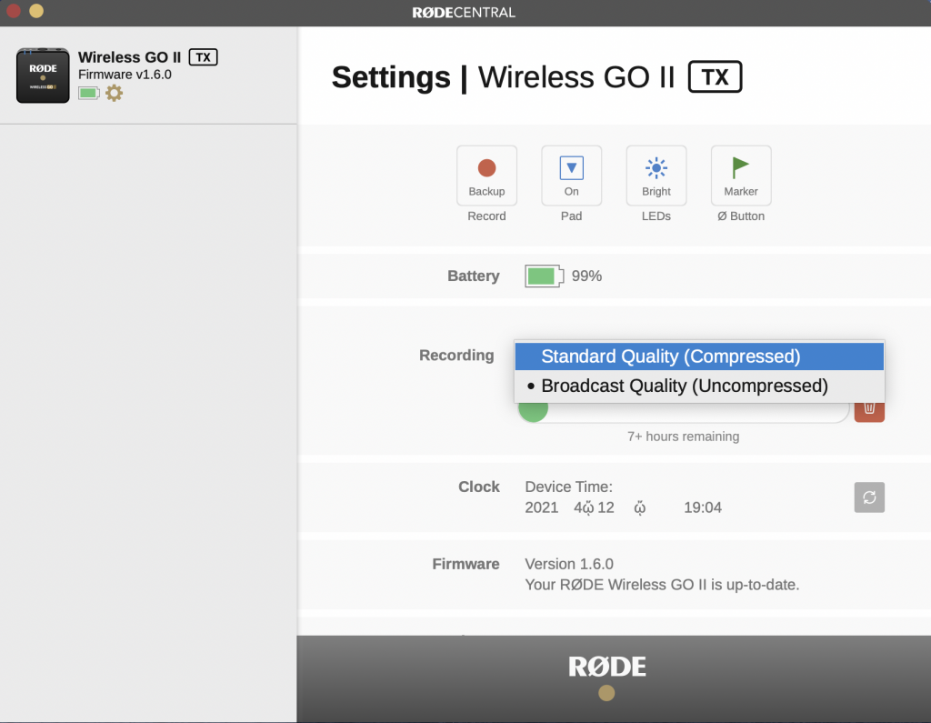Choose Broadcast Quality (Uncompressed) option

pos(699,387)
